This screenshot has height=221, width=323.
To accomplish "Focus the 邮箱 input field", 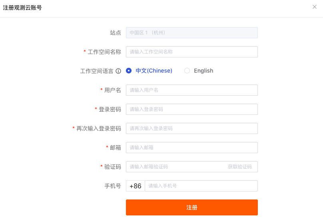I will coord(192,148).
